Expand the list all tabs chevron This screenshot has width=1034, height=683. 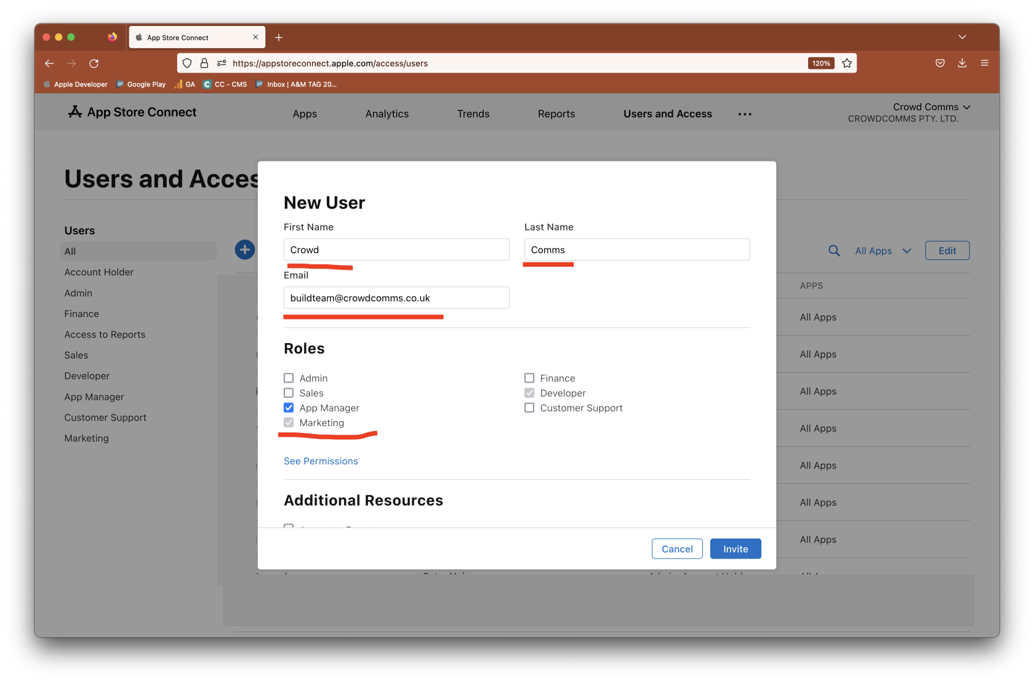(962, 38)
